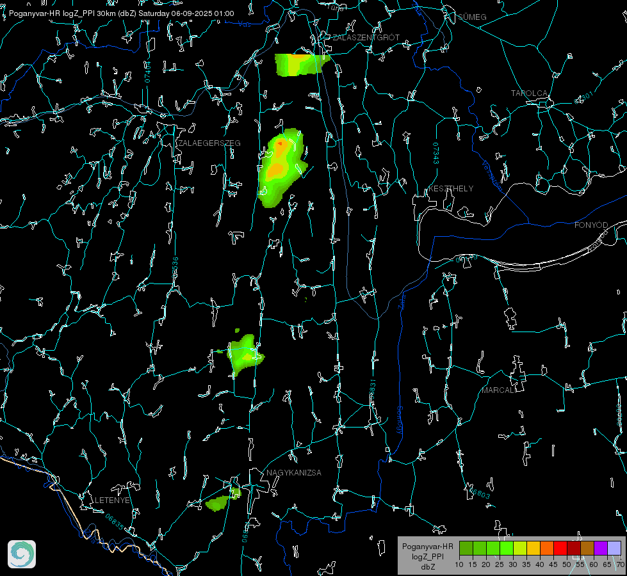Viewport: 627px width, 576px height.
Task: Click the FONYÓD town label
Action: (591, 225)
